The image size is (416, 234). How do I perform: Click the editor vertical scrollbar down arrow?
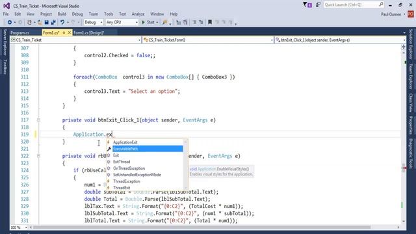pos(404,221)
